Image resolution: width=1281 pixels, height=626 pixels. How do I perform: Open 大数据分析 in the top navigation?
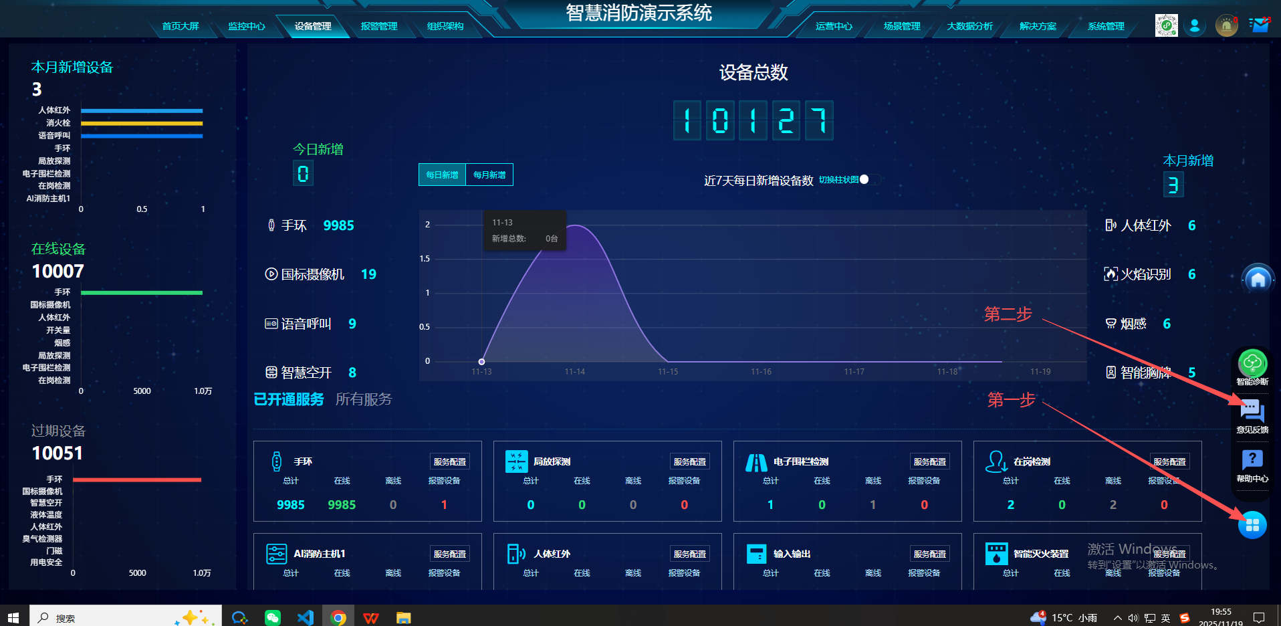click(x=969, y=26)
